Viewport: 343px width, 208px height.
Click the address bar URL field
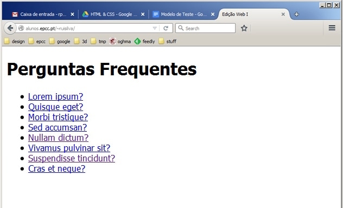(x=87, y=28)
